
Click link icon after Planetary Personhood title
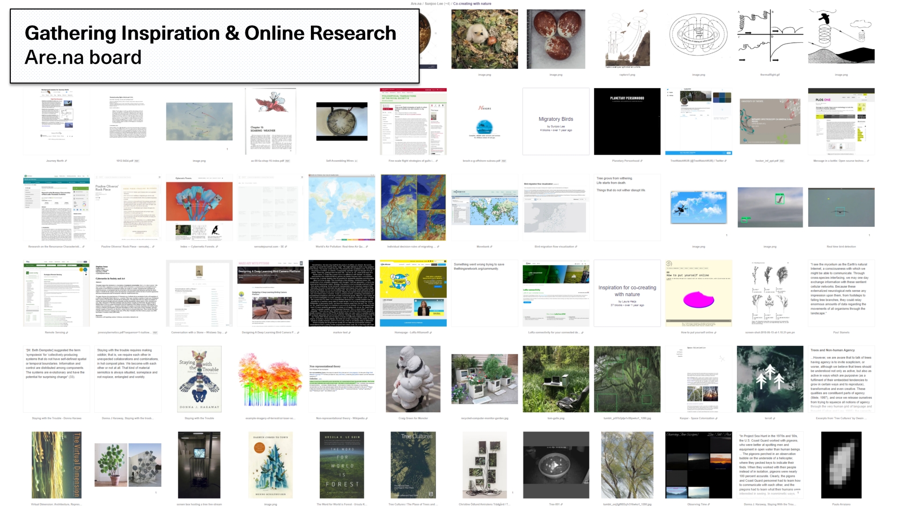[641, 161]
